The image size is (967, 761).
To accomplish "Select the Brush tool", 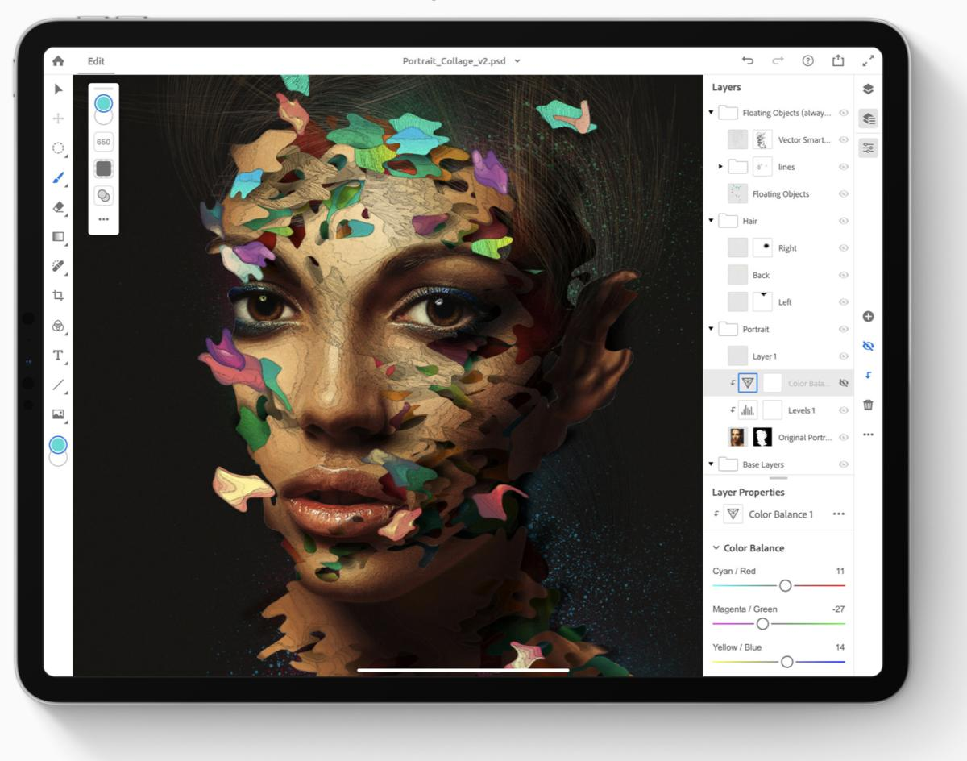I will click(58, 177).
